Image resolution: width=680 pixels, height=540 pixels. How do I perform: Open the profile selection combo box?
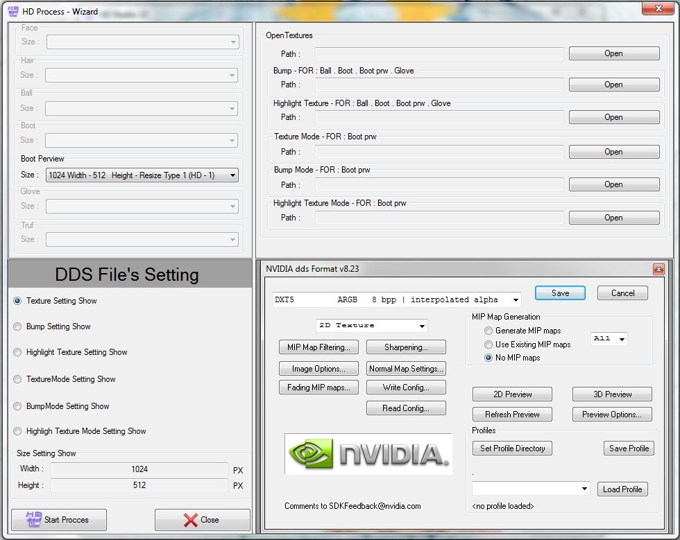(x=531, y=489)
